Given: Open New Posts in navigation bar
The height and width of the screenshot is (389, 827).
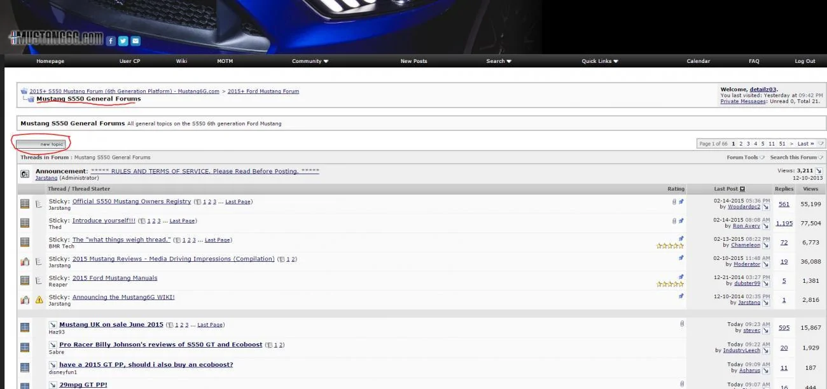Looking at the screenshot, I should point(413,61).
